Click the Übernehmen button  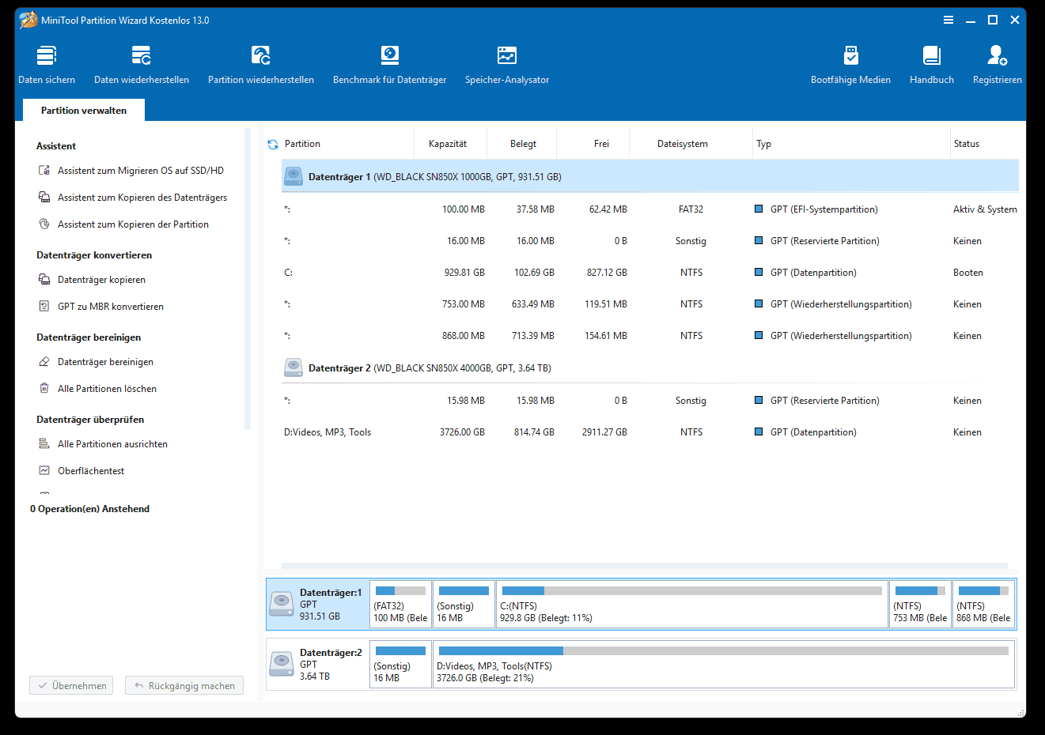[x=71, y=685]
